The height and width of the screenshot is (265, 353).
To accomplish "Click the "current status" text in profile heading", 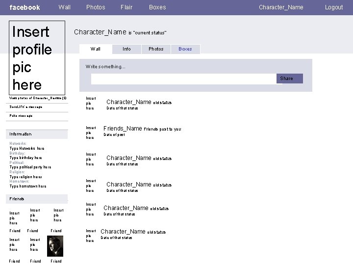I will coord(150,33).
